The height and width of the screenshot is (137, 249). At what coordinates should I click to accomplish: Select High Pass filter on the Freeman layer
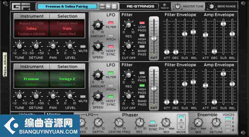point(142,85)
